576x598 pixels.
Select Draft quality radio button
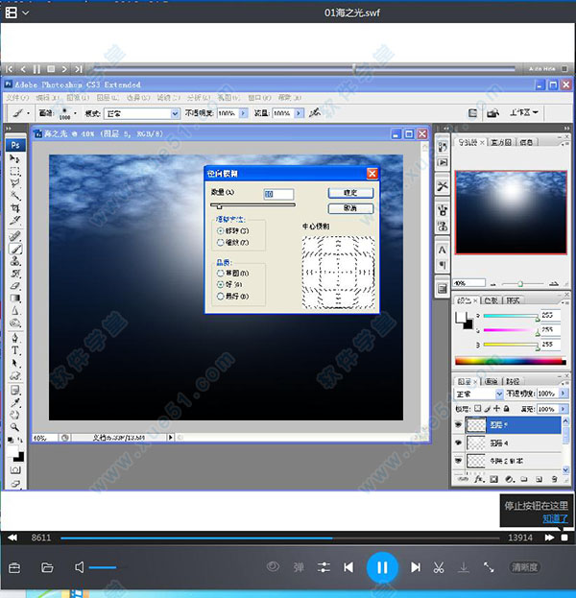[x=220, y=273]
